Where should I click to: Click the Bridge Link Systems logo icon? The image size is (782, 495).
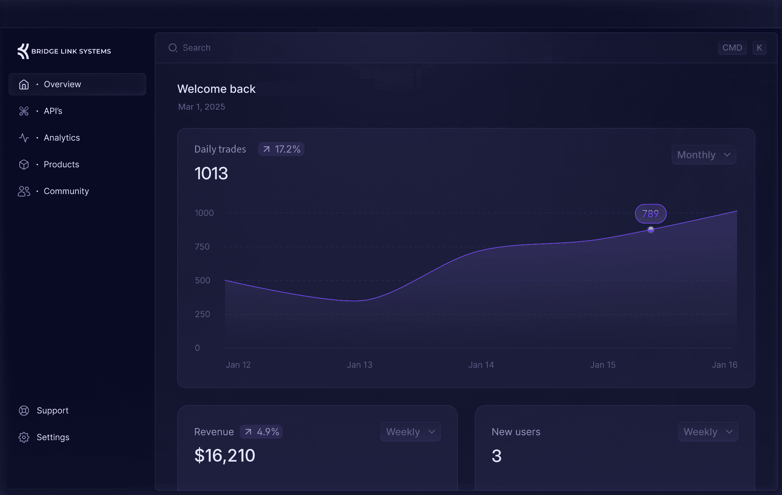click(x=23, y=51)
